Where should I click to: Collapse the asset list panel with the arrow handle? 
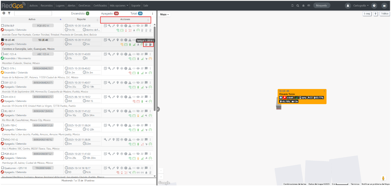pos(158,109)
